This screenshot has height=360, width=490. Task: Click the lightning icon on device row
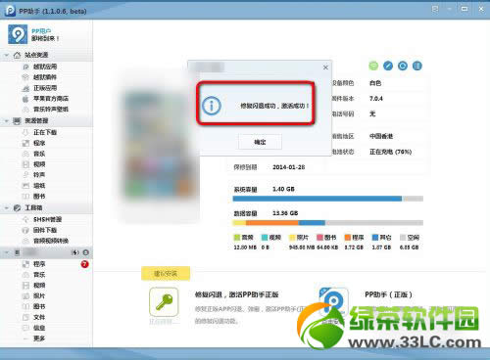[x=75, y=252]
